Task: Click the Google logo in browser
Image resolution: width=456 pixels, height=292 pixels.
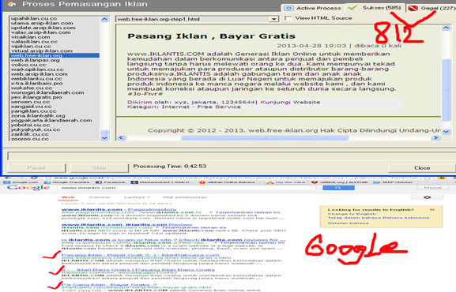Action: [x=28, y=188]
